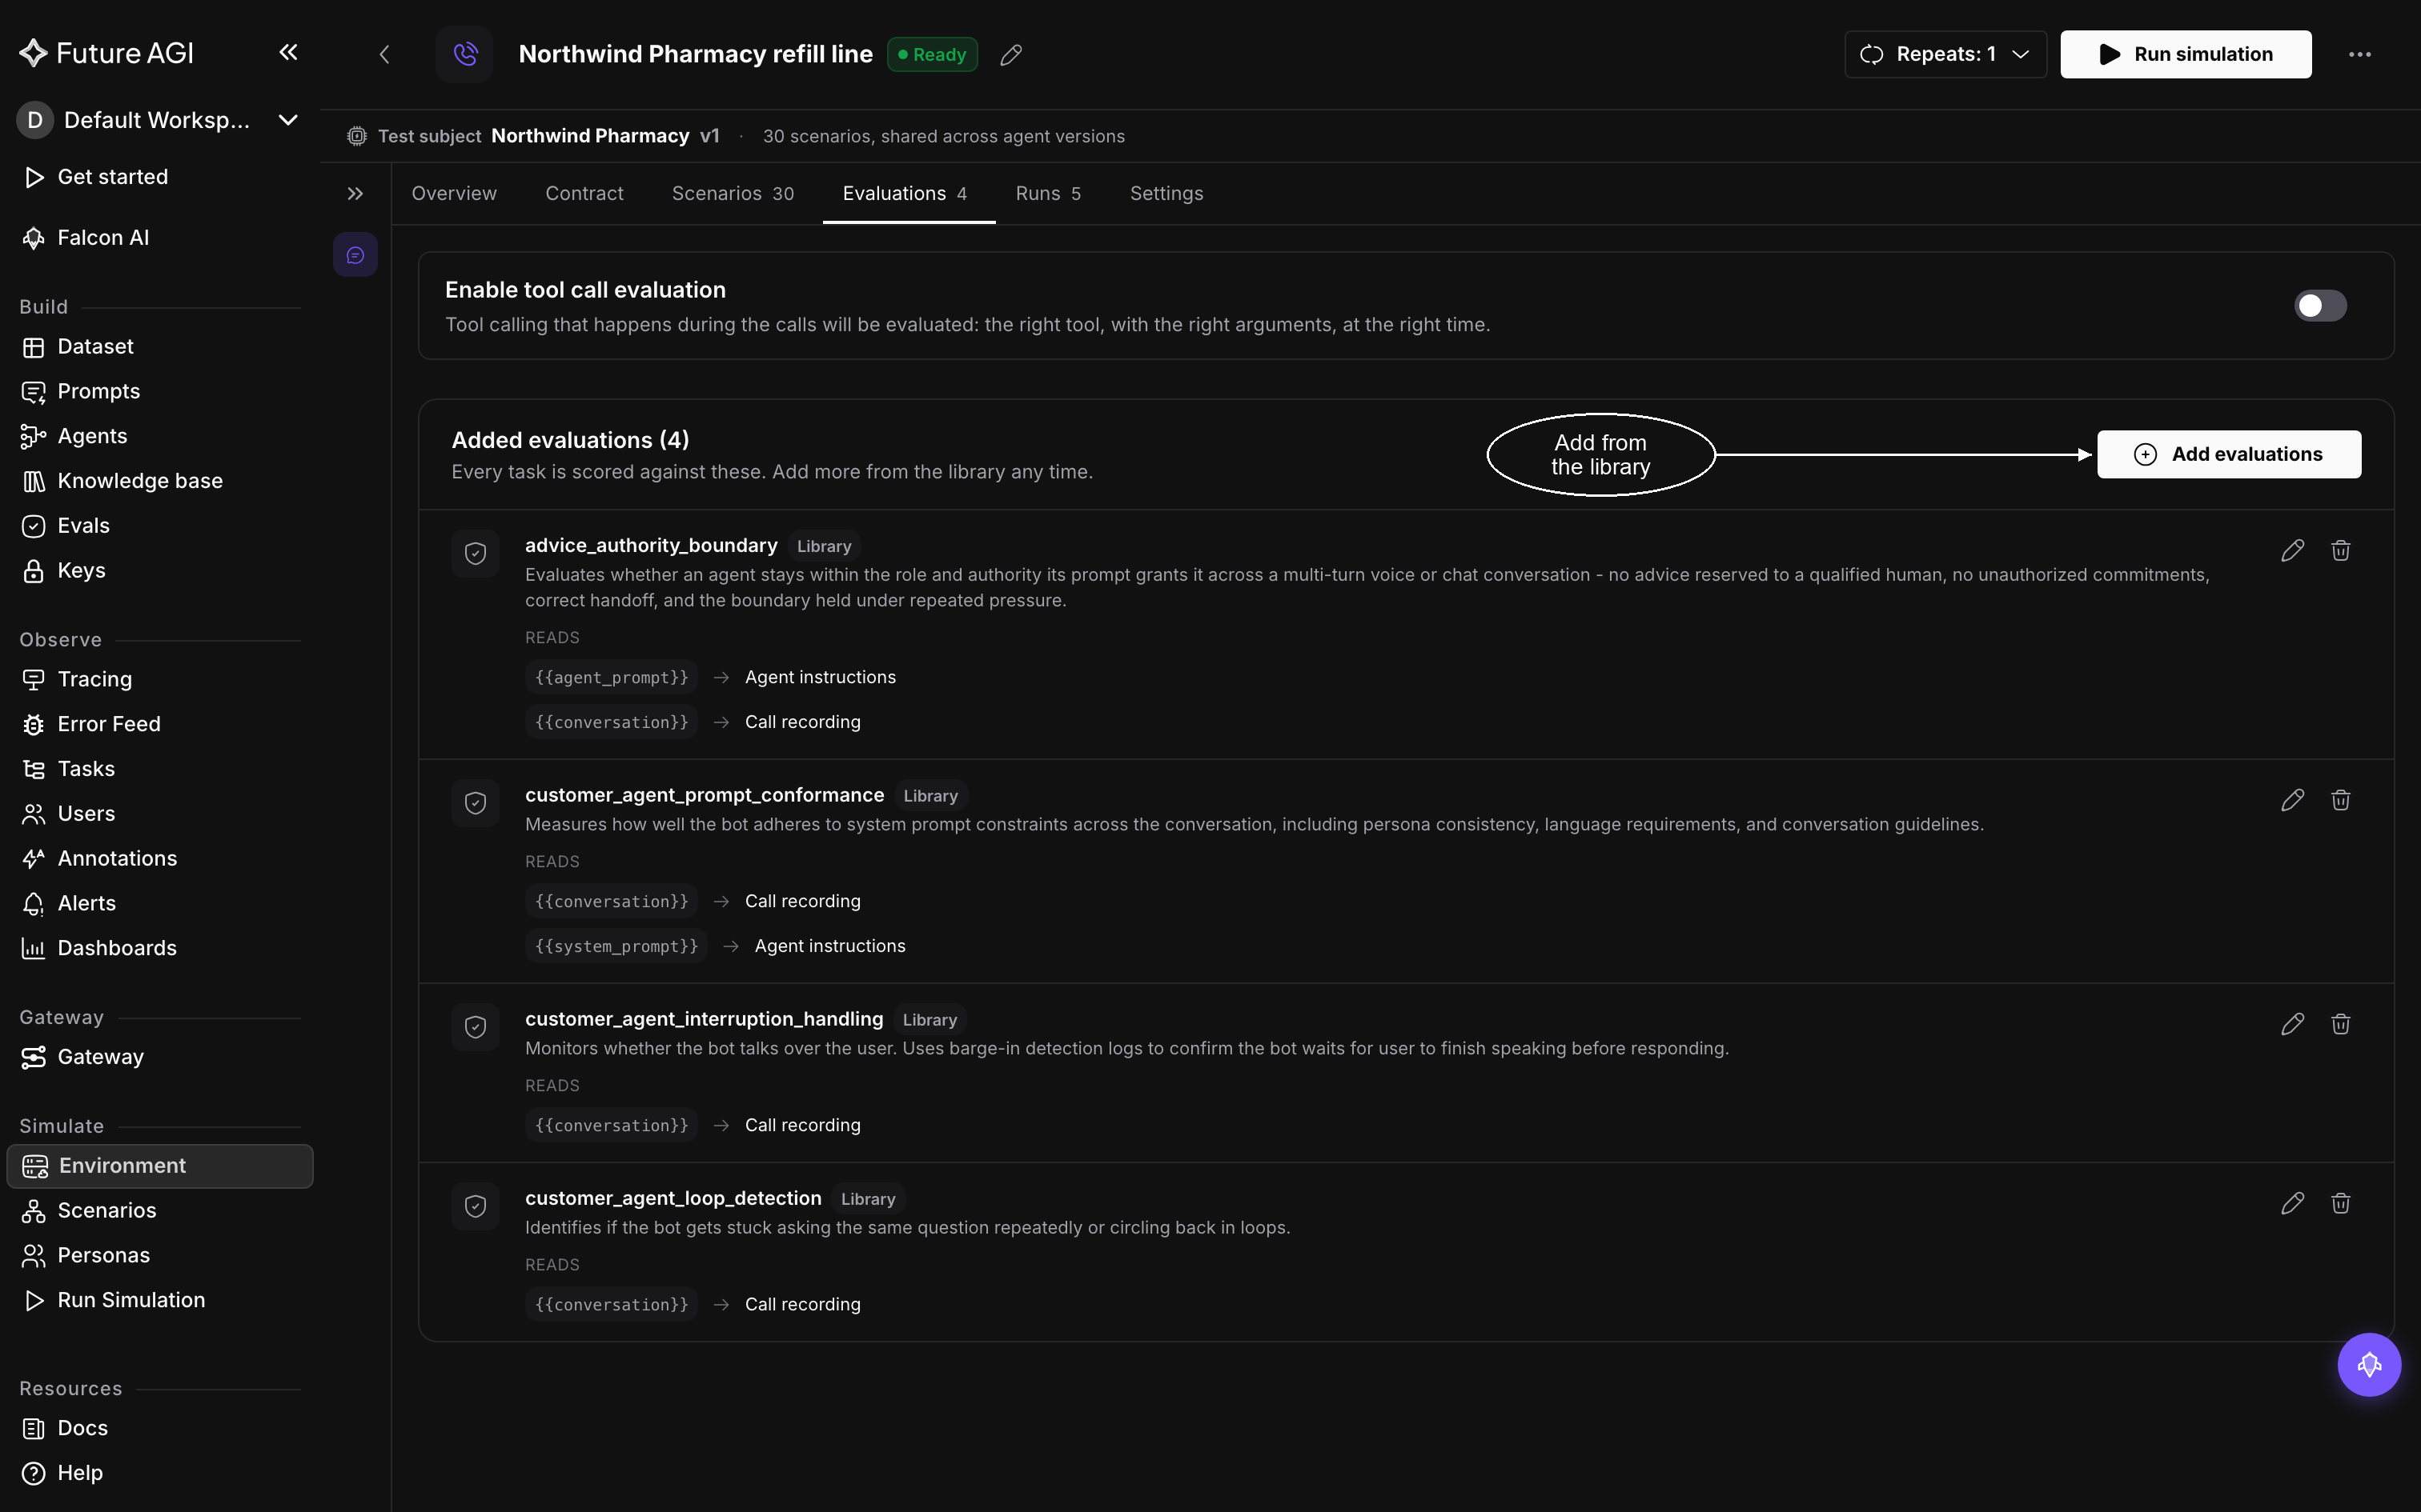Switch to the Overview tab

point(454,194)
